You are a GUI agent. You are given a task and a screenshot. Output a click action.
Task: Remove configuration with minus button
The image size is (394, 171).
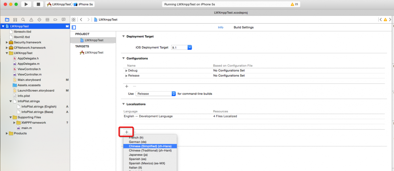click(x=134, y=86)
